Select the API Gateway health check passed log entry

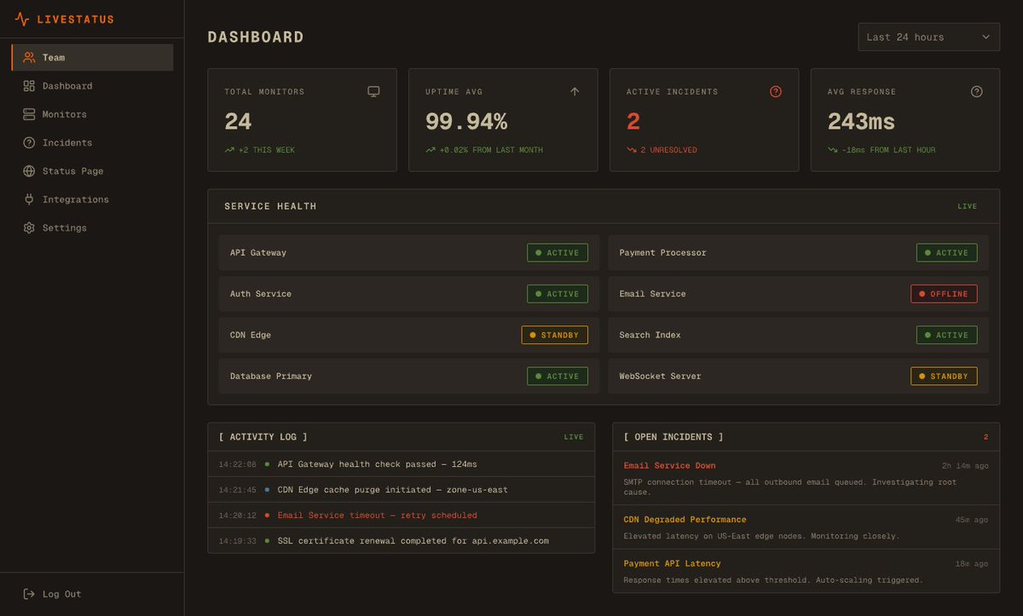coord(401,464)
